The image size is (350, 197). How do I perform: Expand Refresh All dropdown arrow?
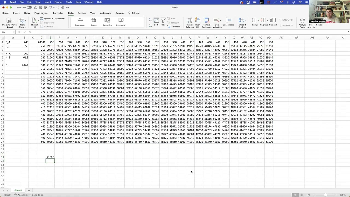[38, 21]
